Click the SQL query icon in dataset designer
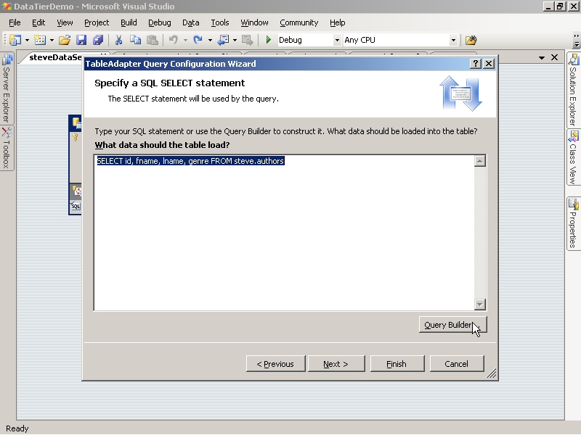Viewport: 581px width, 435px height. [76, 206]
